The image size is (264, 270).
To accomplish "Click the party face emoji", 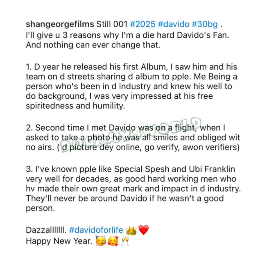I will [x=100, y=241].
